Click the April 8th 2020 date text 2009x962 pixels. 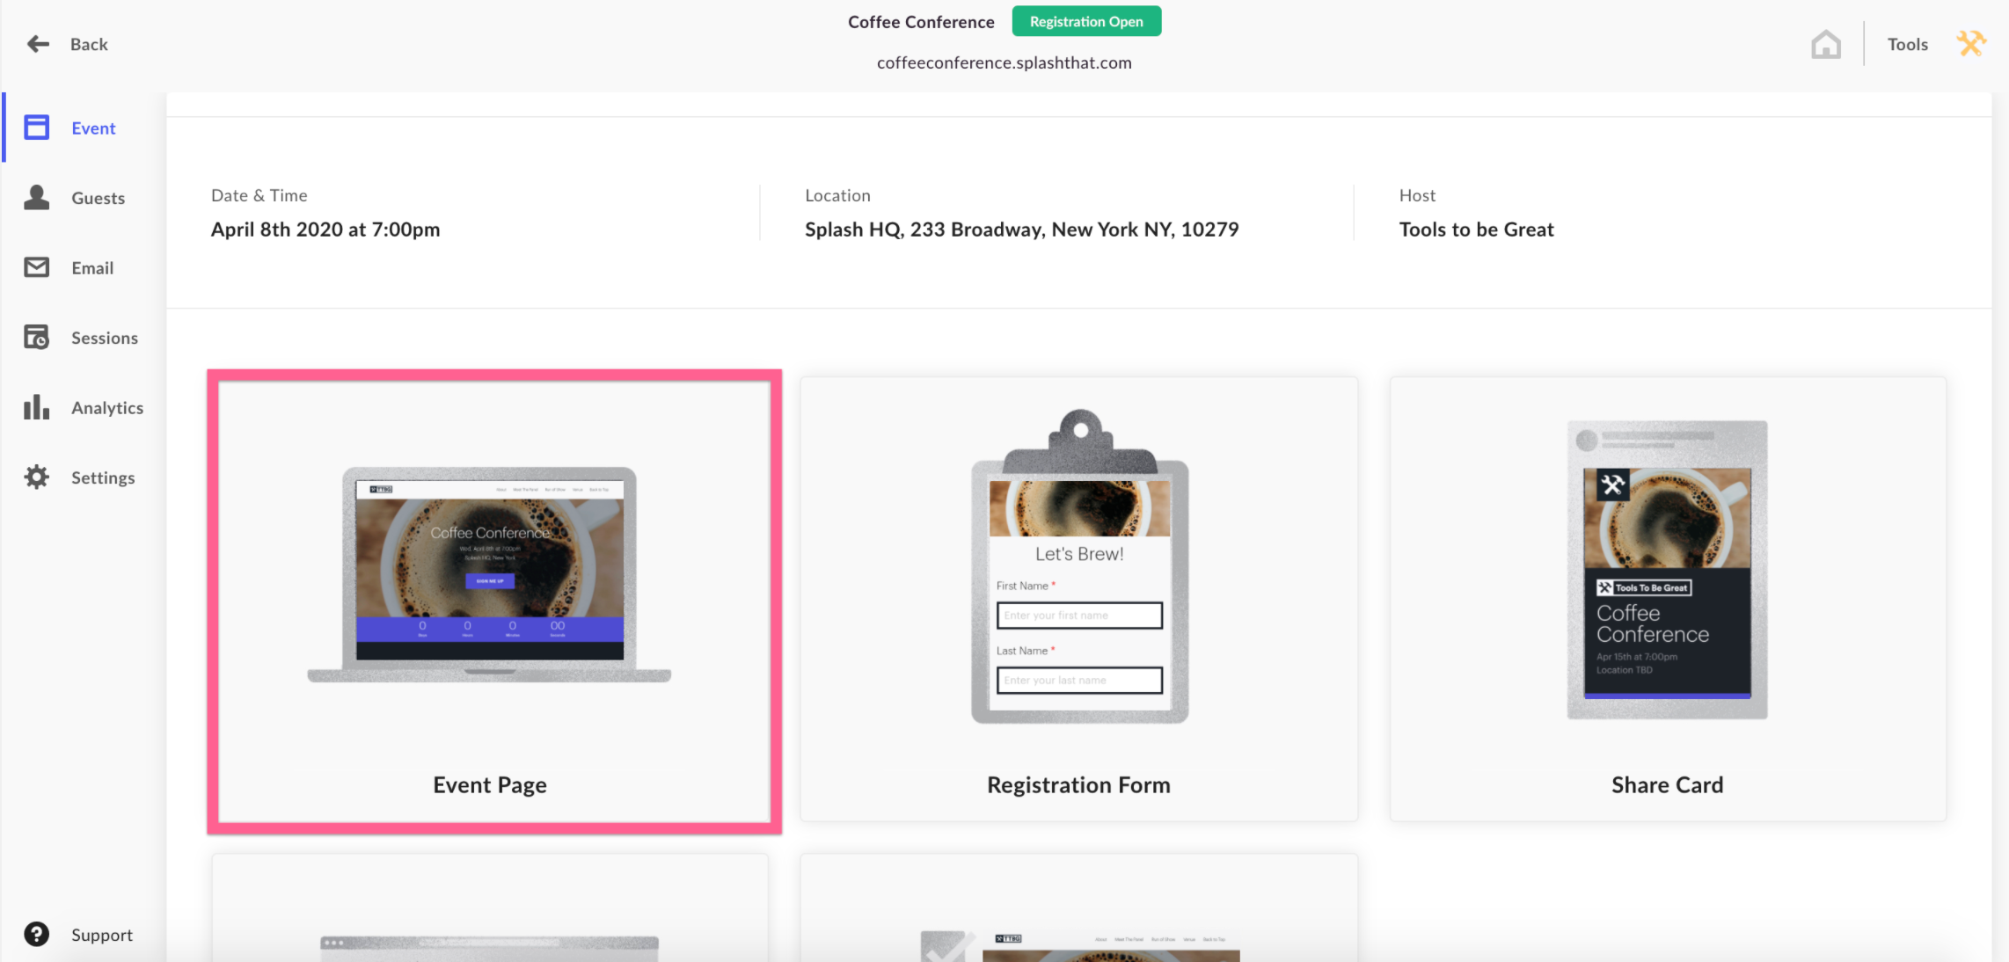tap(325, 230)
